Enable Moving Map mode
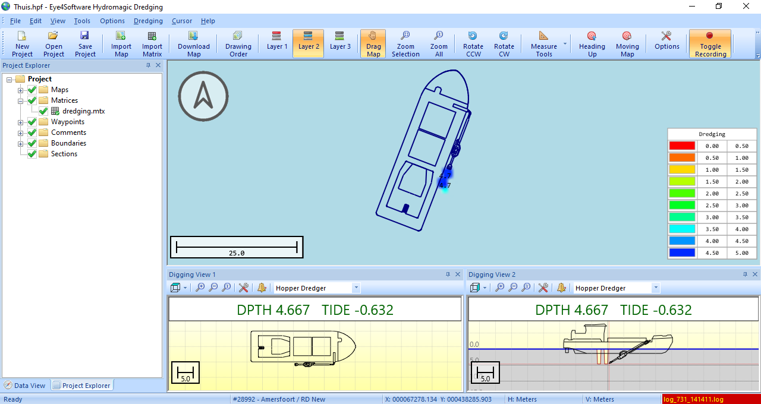This screenshot has height=404, width=761. tap(627, 43)
